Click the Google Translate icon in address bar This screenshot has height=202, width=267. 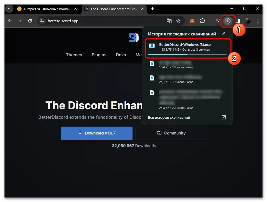click(x=169, y=21)
